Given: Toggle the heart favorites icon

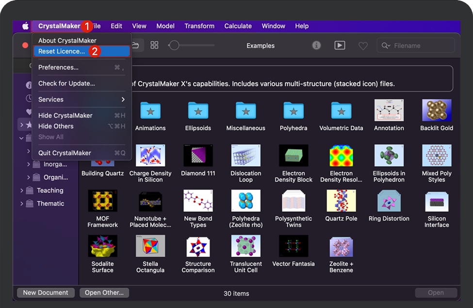Looking at the screenshot, I should point(363,46).
